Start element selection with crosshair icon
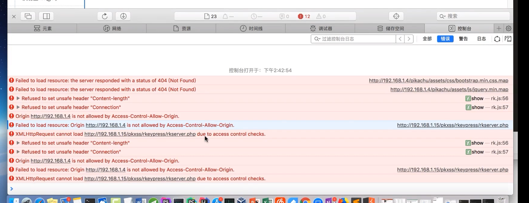This screenshot has height=203, width=529. pyautogui.click(x=396, y=16)
